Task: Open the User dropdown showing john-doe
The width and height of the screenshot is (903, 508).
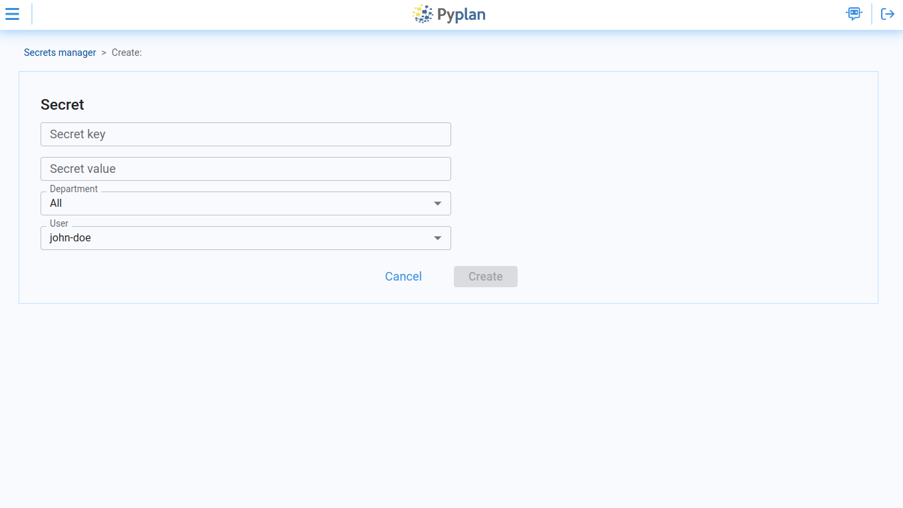Action: [x=246, y=238]
